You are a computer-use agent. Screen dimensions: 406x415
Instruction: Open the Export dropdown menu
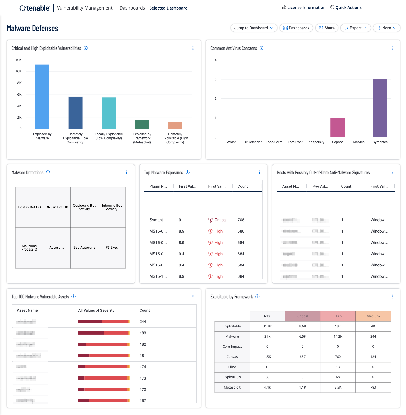click(x=355, y=28)
